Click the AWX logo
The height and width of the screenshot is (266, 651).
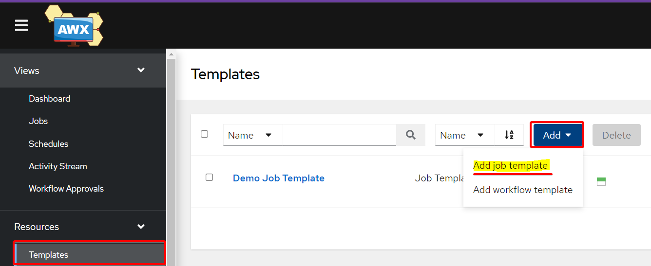tap(74, 26)
